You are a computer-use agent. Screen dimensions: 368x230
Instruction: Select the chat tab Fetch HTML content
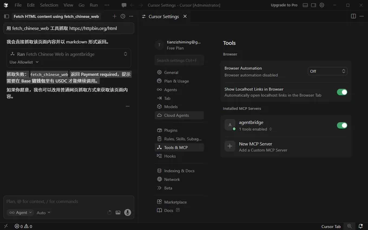coord(56,16)
